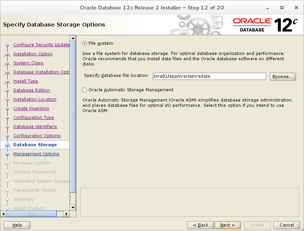Go to Database Edition step
Viewport: 304px width, 231px height.
[x=32, y=90]
